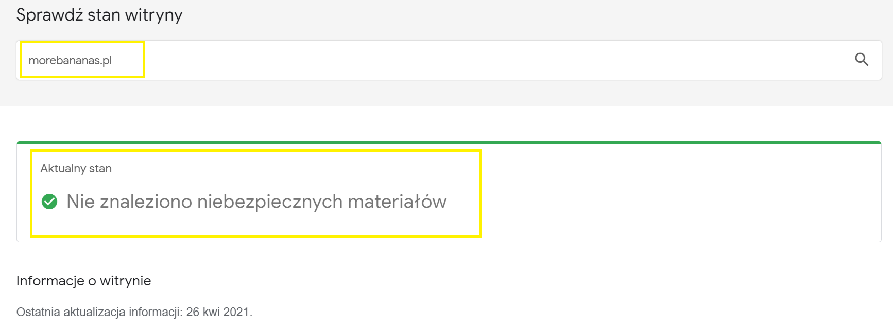Click the word "Informacje" in the section heading

[50, 281]
